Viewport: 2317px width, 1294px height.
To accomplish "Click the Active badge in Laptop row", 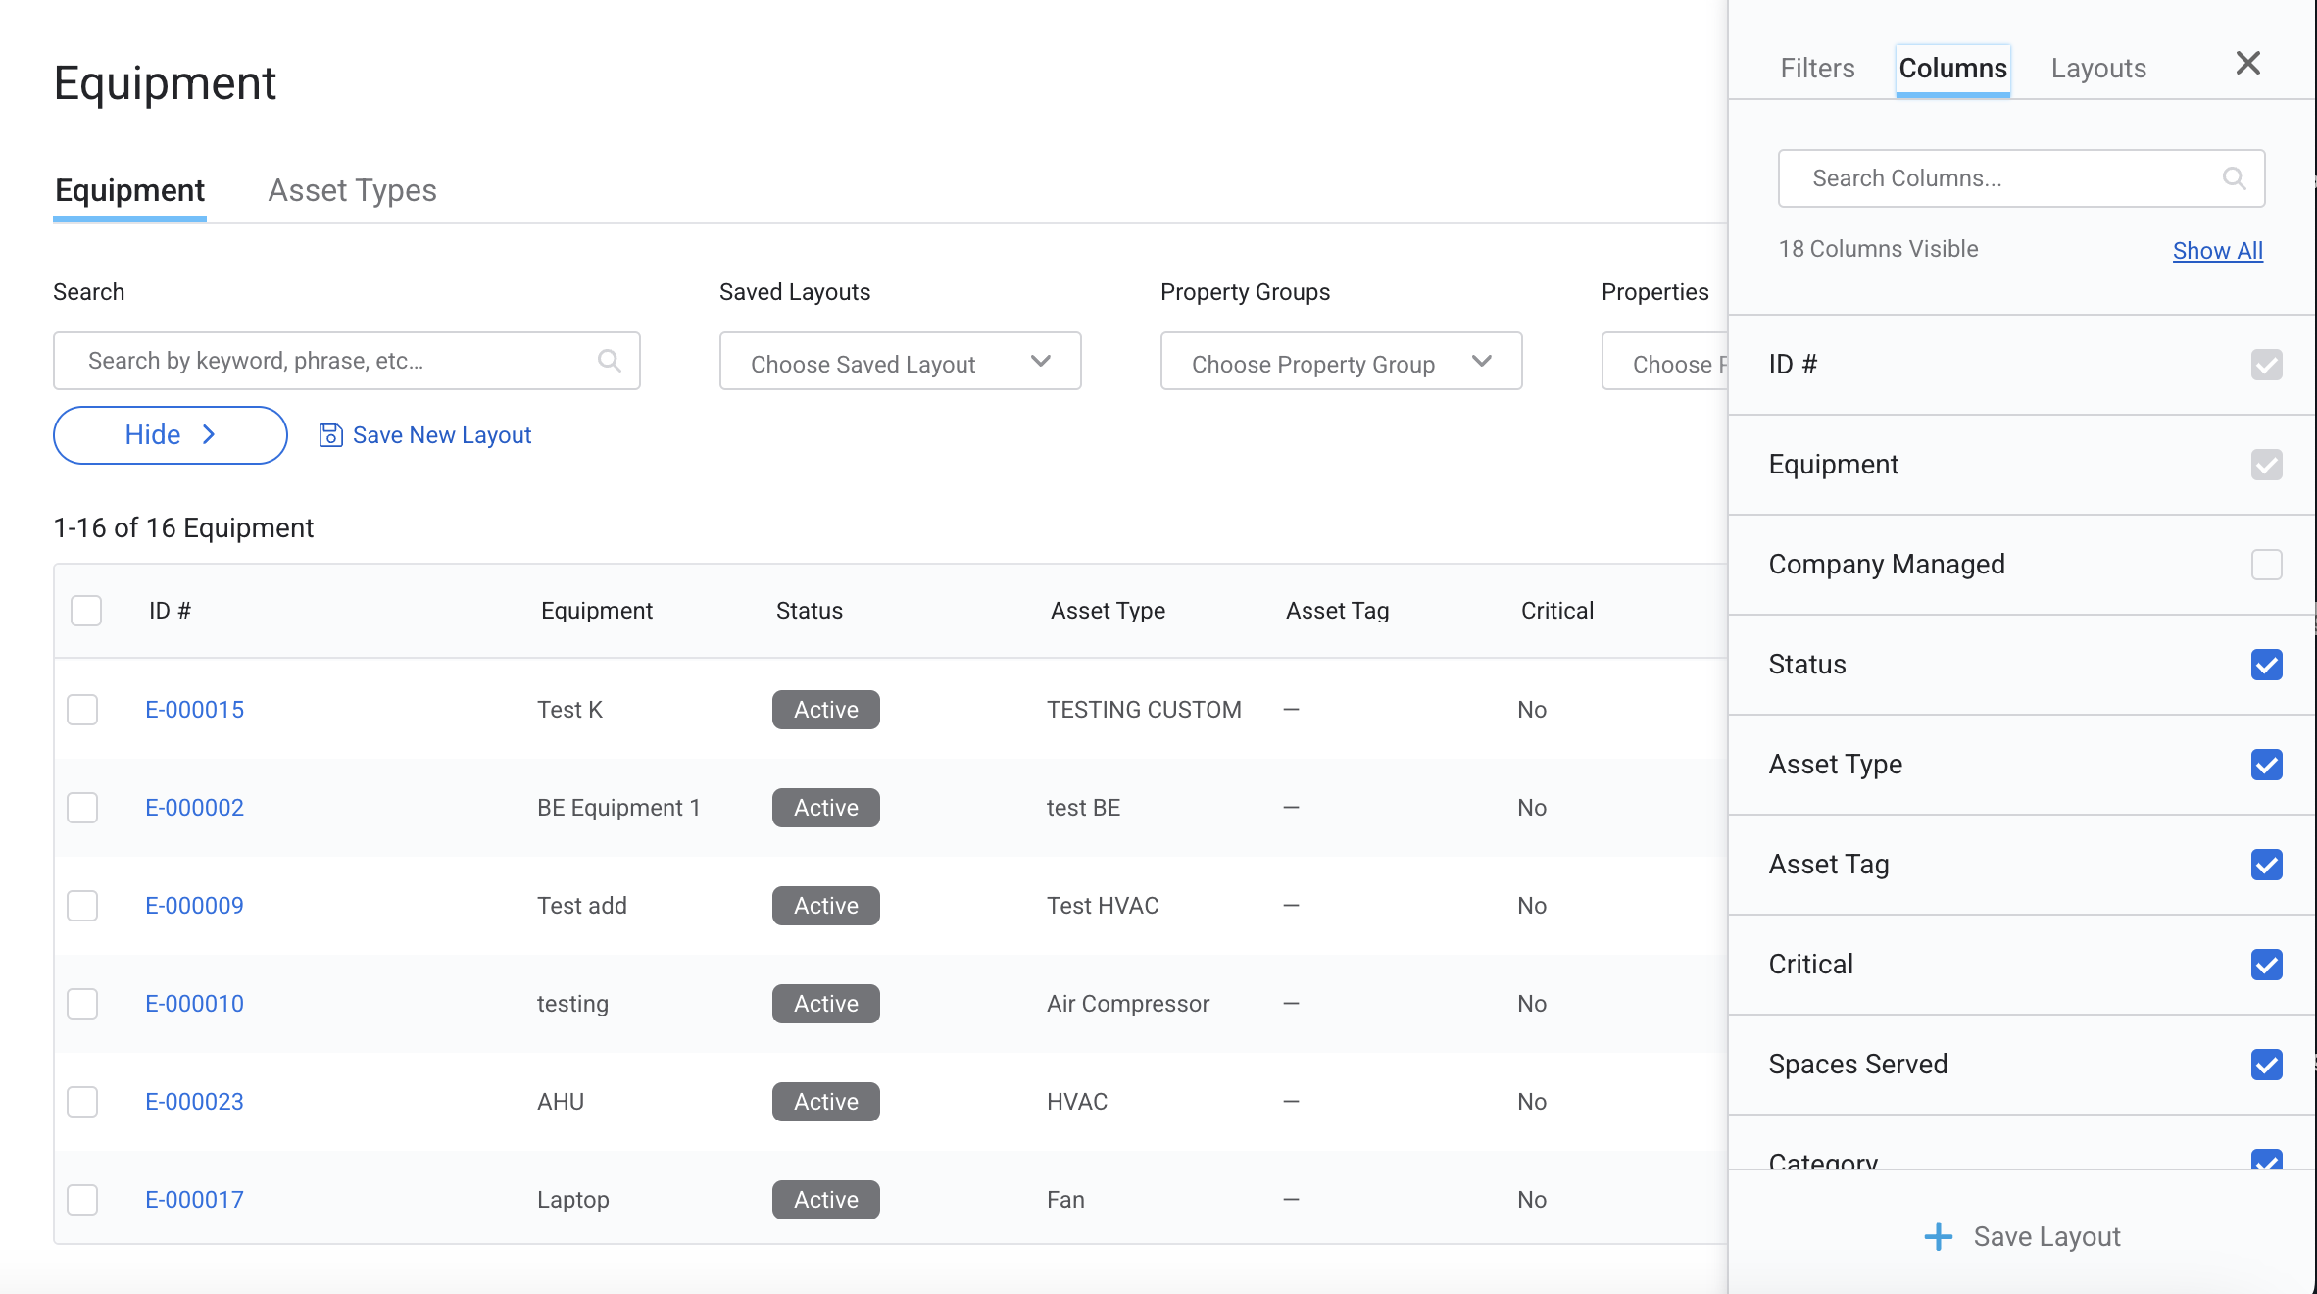I will tap(825, 1200).
